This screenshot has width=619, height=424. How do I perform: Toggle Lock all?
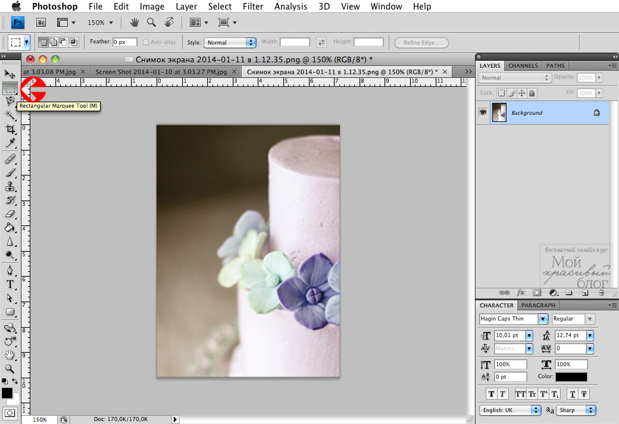pos(532,93)
